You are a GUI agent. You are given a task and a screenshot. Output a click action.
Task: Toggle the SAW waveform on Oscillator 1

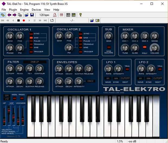(31, 38)
